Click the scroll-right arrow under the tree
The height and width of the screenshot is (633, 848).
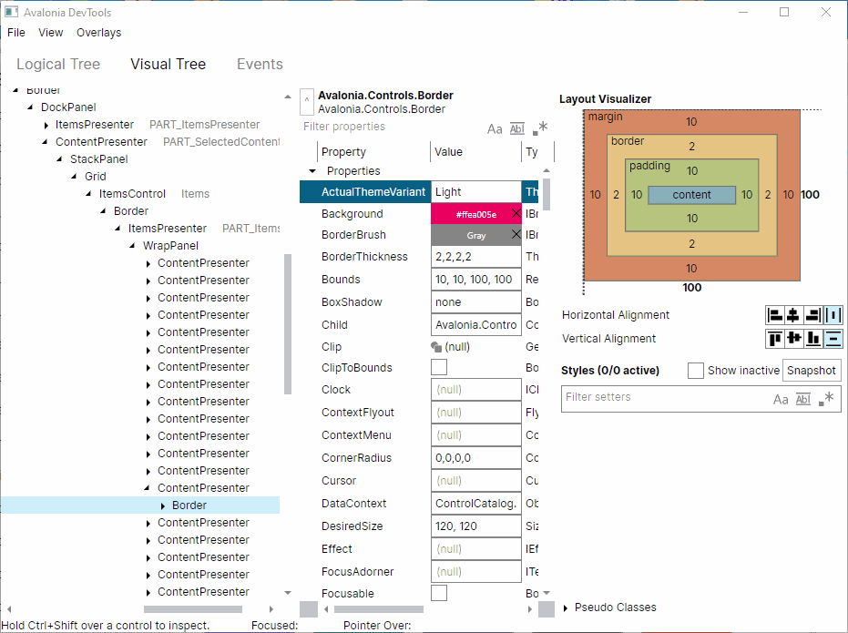(271, 609)
